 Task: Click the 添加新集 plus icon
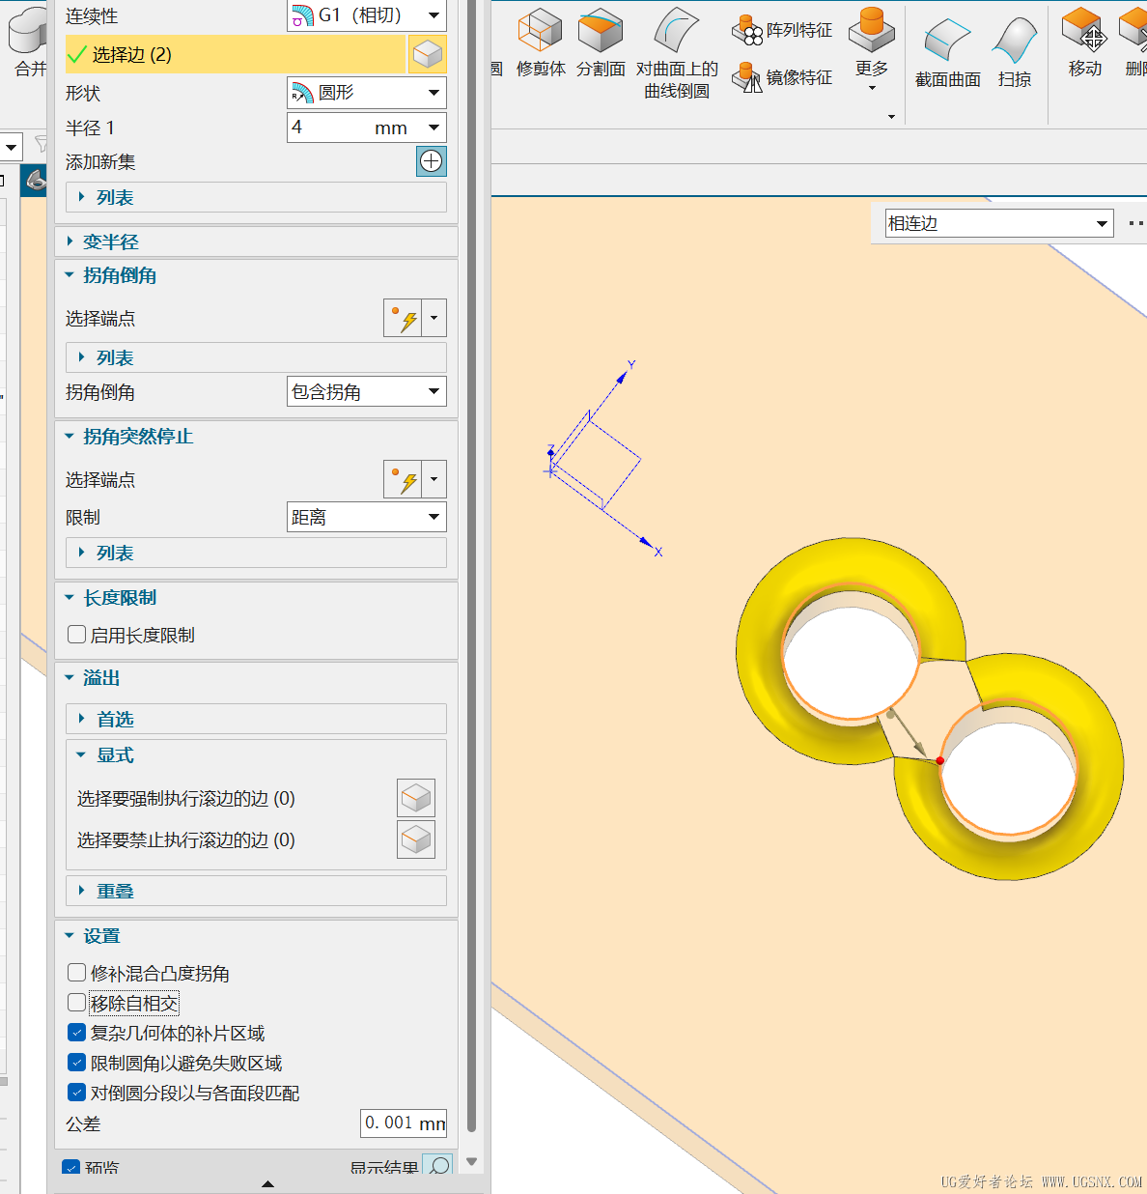tap(431, 161)
